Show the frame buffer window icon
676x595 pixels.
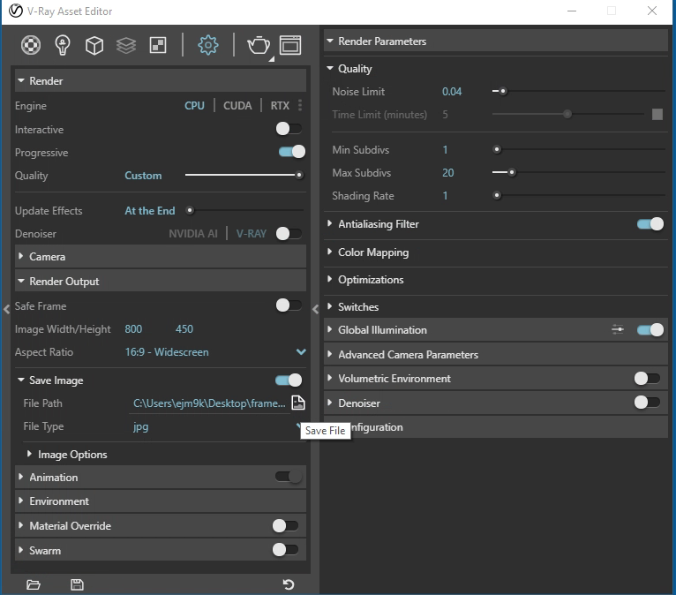click(290, 45)
